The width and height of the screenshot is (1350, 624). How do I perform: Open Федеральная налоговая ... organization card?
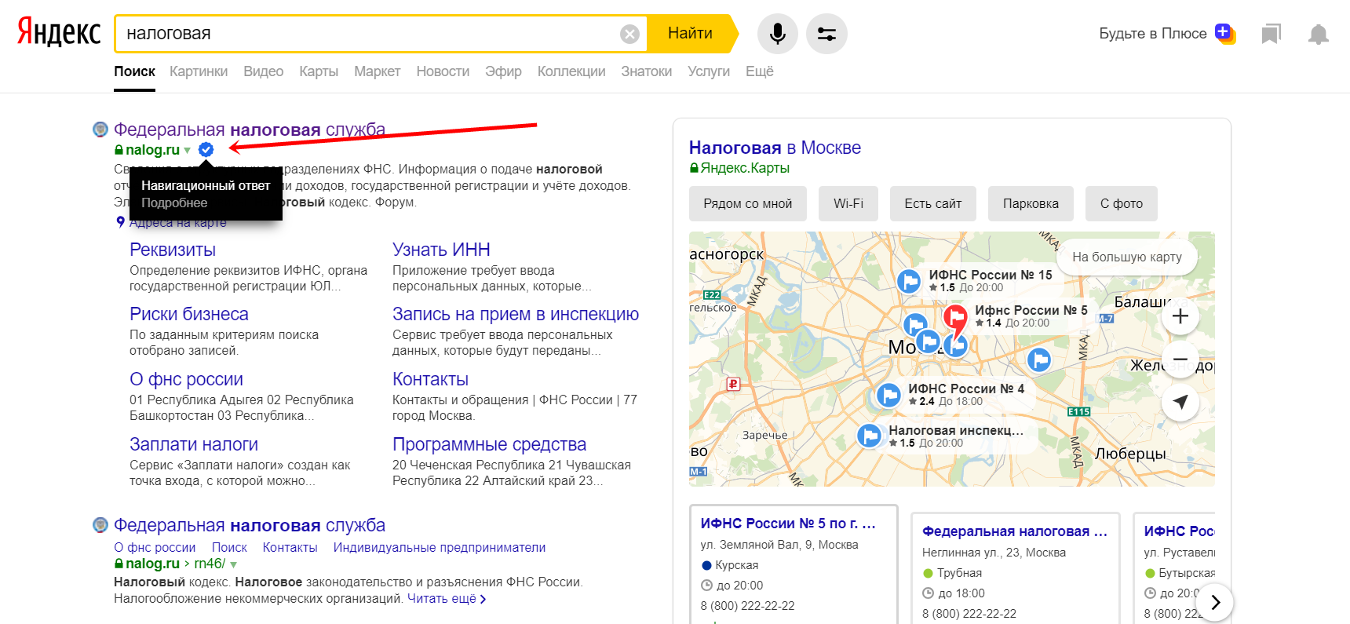pos(1016,569)
